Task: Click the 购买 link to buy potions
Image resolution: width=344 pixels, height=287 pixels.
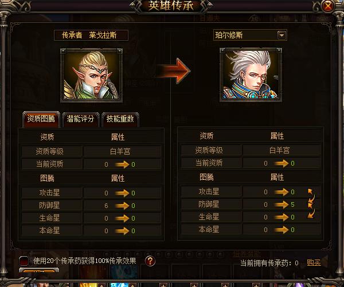Action: point(314,262)
